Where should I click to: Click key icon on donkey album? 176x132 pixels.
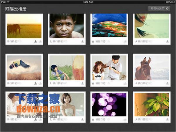tap(136, 83)
